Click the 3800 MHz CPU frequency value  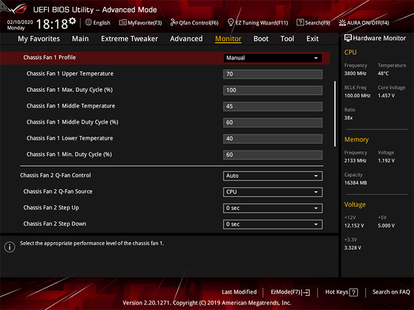pos(355,73)
